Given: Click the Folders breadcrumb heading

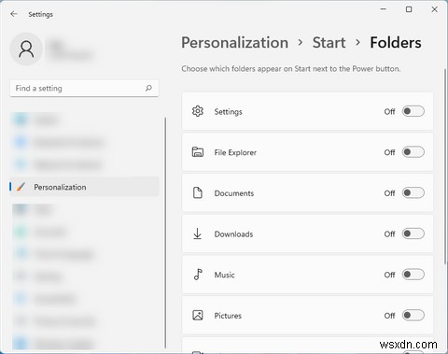Looking at the screenshot, I should click(x=396, y=43).
